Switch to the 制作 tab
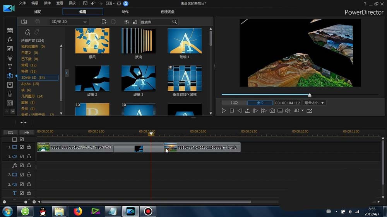The height and width of the screenshot is (217, 387). [x=125, y=12]
